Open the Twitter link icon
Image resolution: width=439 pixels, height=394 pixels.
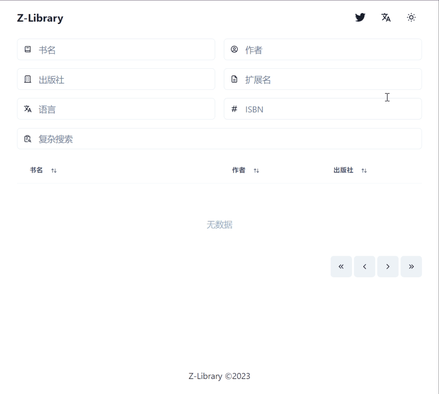pyautogui.click(x=360, y=17)
